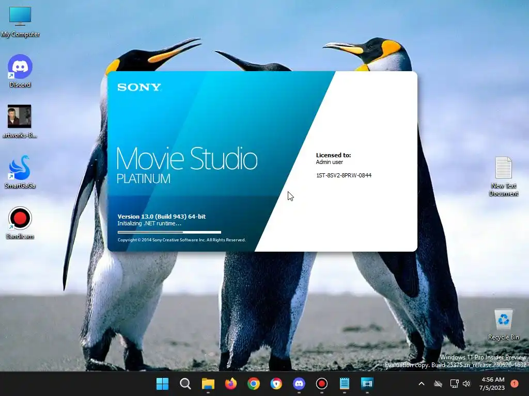Open taskbar Search
This screenshot has height=396, width=529.
point(185,384)
